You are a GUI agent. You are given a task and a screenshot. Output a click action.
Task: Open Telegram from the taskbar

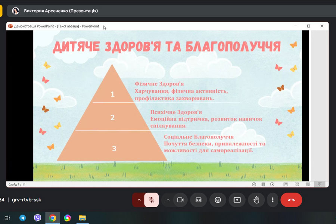pyautogui.click(x=22, y=218)
